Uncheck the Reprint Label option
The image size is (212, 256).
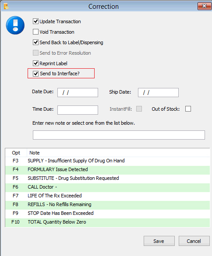pyautogui.click(x=35, y=63)
